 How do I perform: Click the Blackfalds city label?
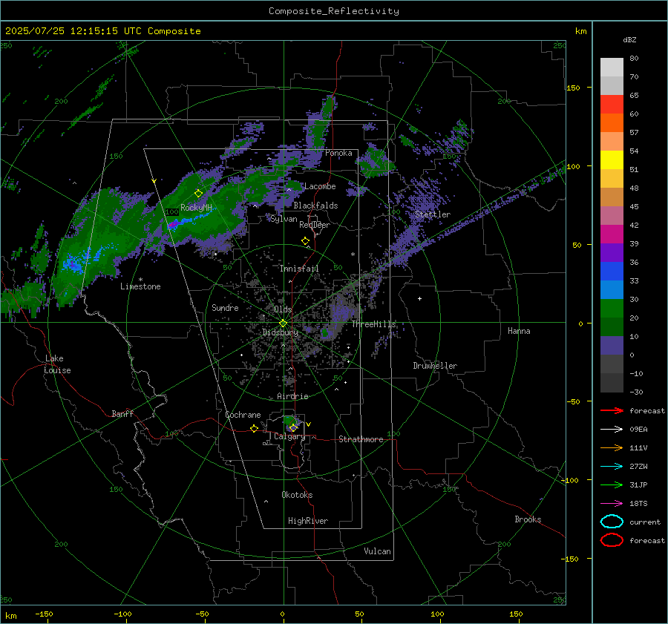point(315,206)
